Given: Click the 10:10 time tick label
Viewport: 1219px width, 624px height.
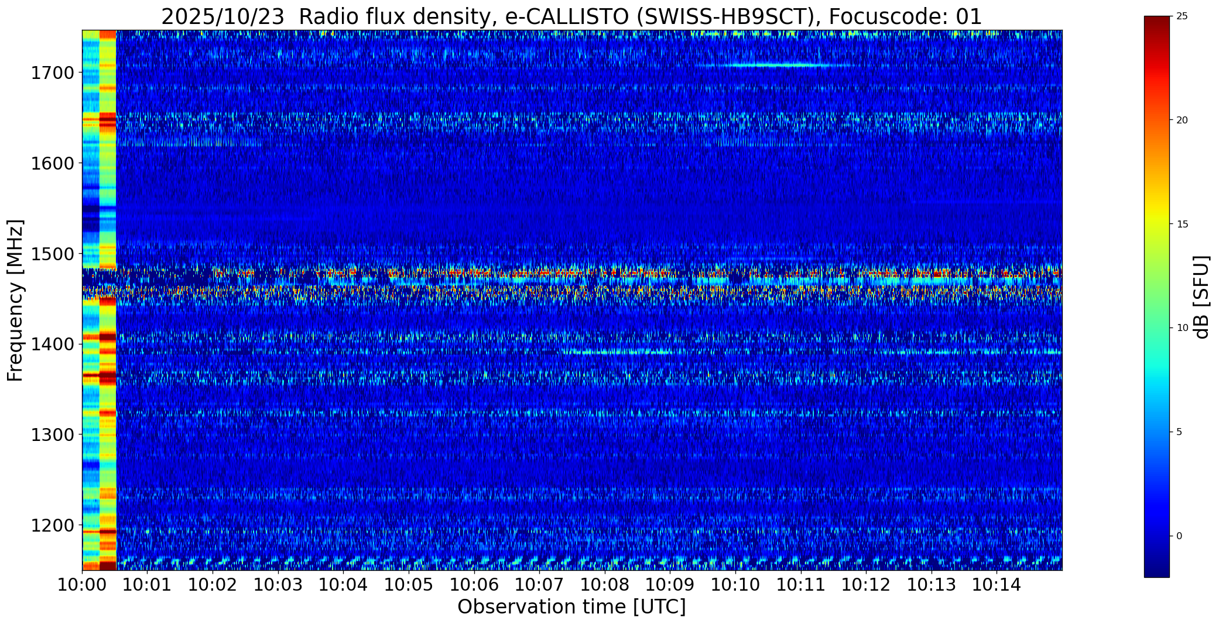Looking at the screenshot, I should click(x=736, y=585).
